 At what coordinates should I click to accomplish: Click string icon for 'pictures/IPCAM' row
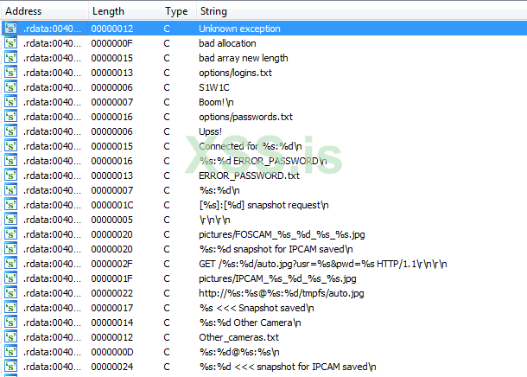click(x=10, y=278)
